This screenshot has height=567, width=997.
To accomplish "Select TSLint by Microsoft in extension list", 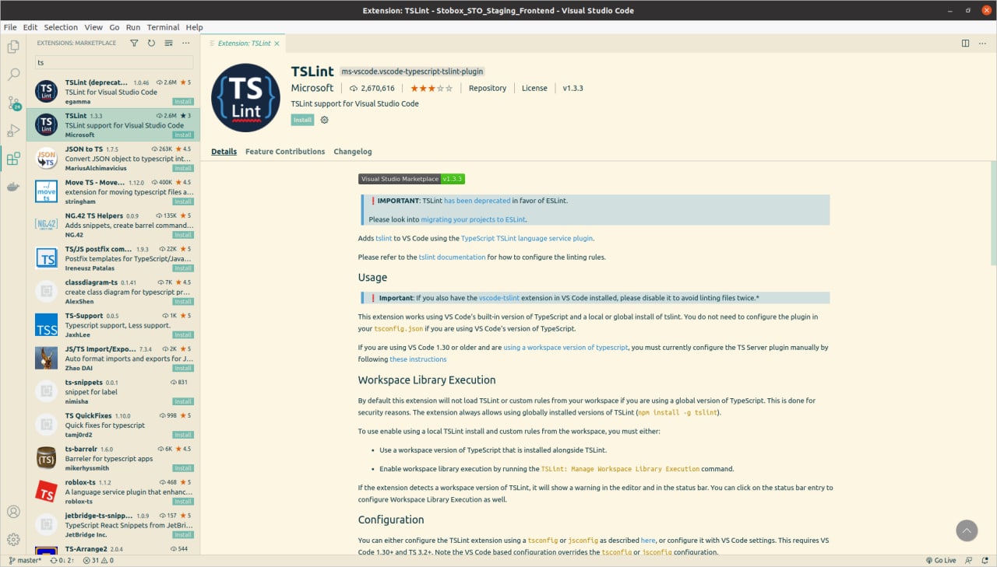I will pos(113,124).
